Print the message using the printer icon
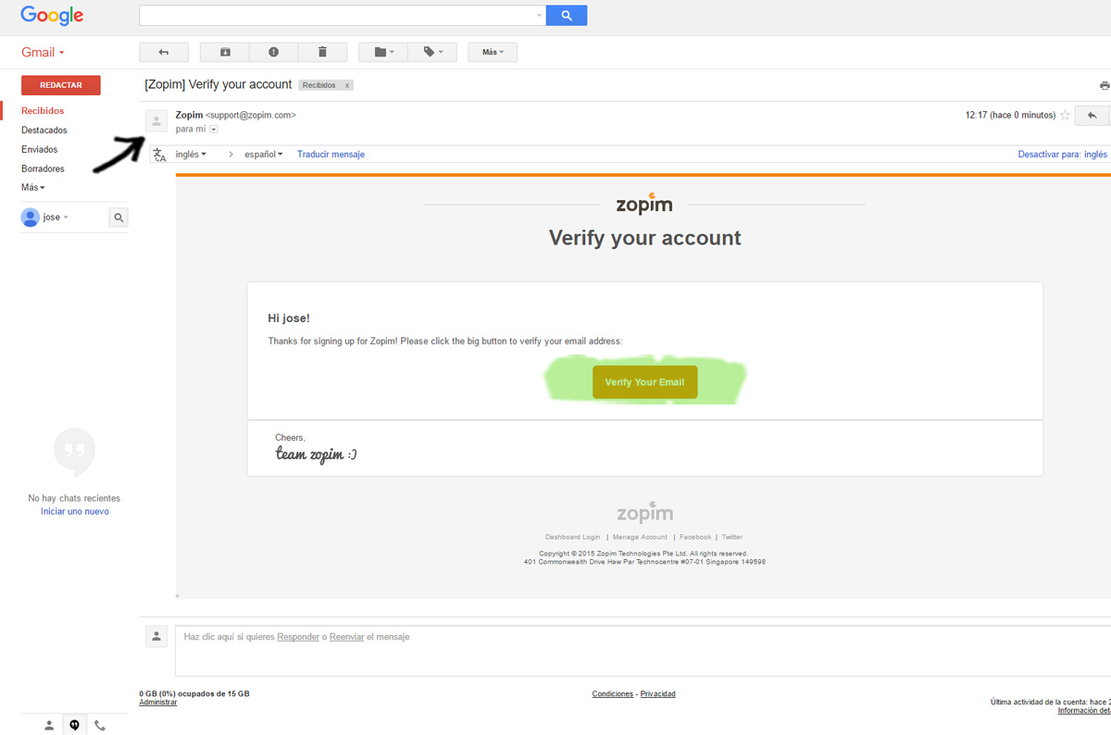 [x=1105, y=85]
